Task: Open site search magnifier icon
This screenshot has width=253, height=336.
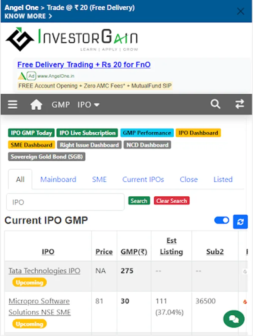Action: pyautogui.click(x=215, y=104)
